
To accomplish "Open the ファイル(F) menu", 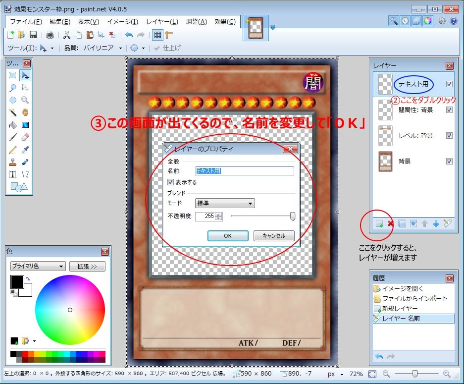I will click(26, 22).
